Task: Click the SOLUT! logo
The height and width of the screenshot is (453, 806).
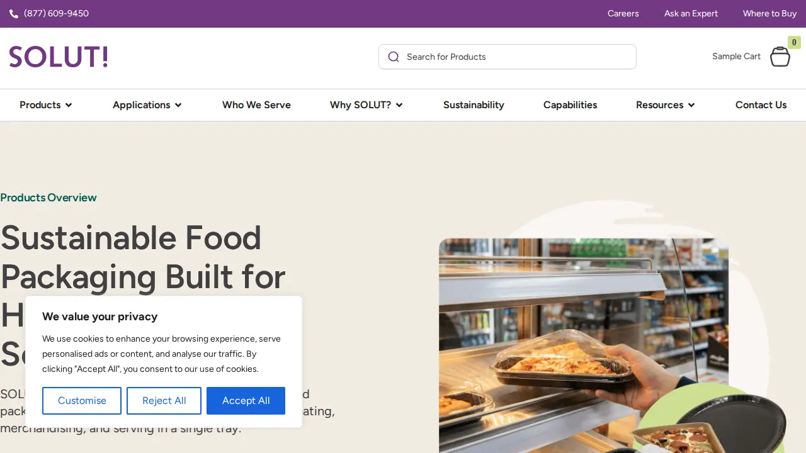Action: click(59, 57)
